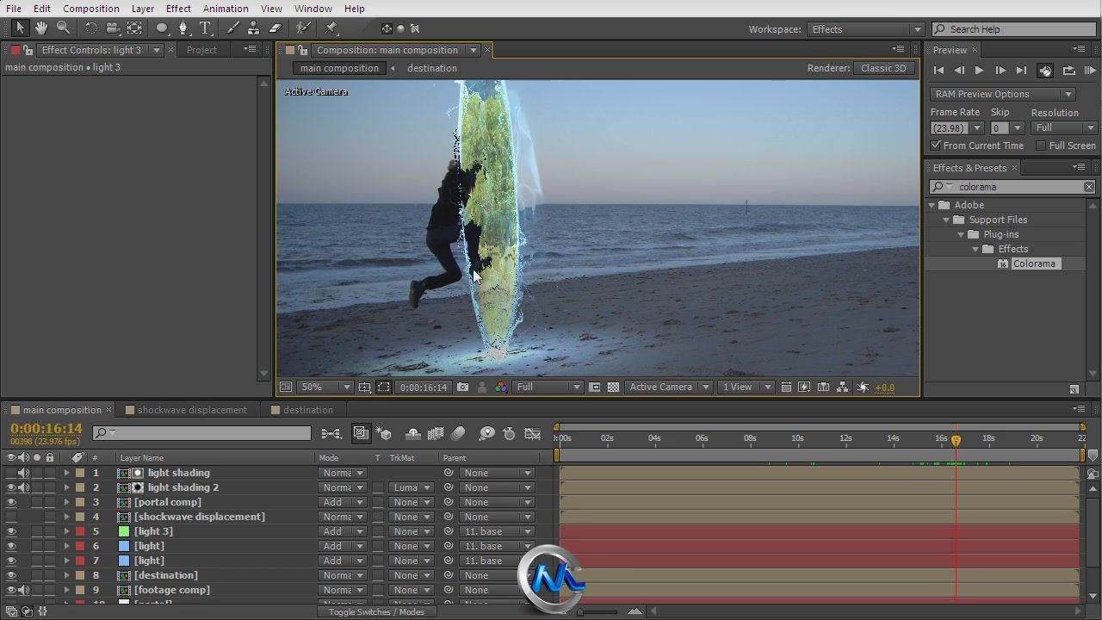Jump to first frame in Preview
1102x620 pixels.
(x=938, y=71)
